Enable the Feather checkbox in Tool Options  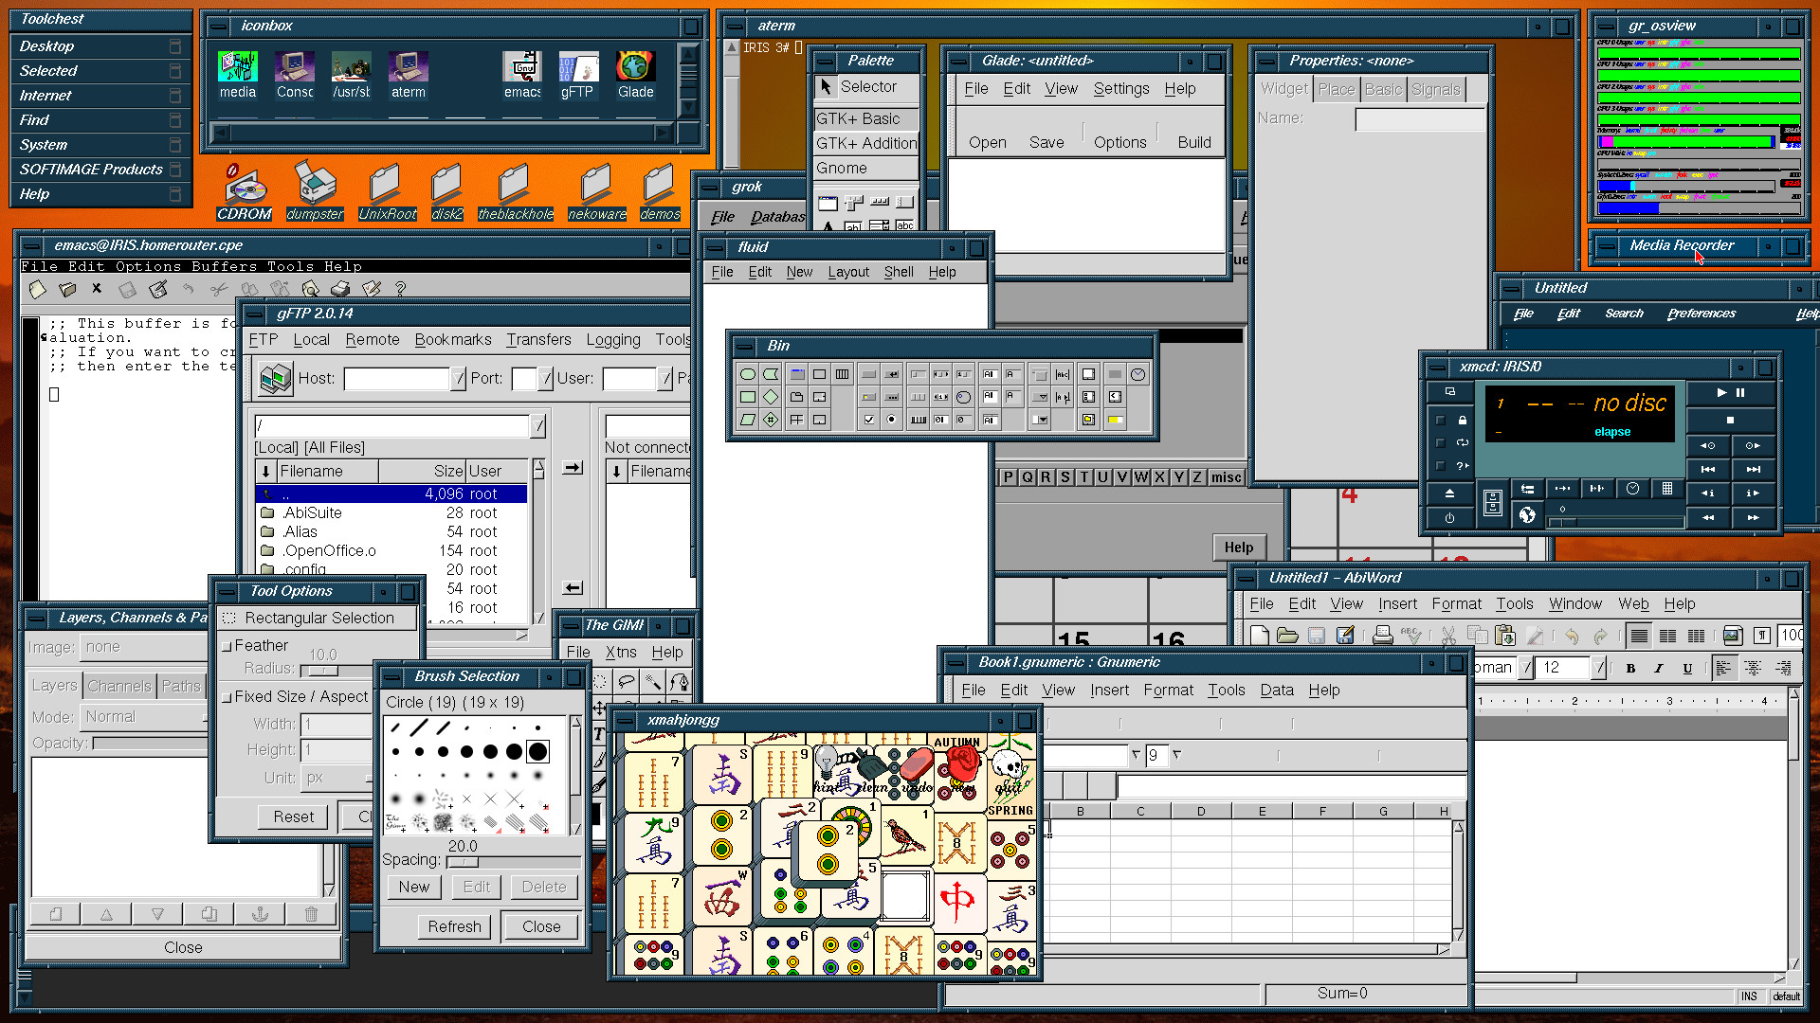[x=227, y=646]
